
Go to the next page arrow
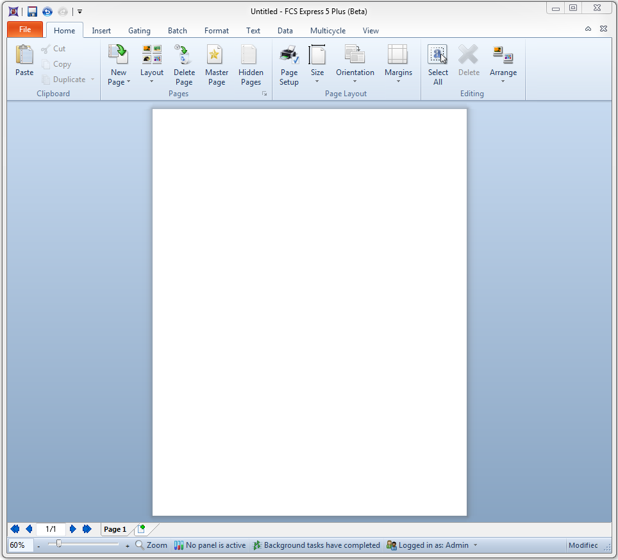73,529
